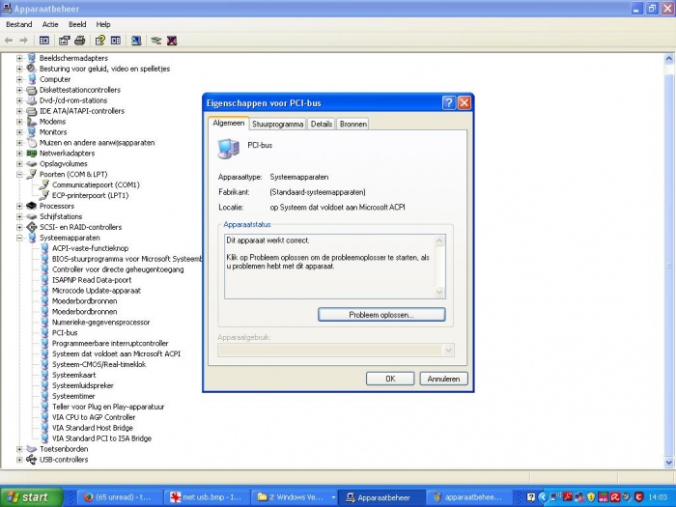Select ECP-printerpoort (LPT1) in the tree
Viewport: 676px width, 507px height.
pos(91,195)
